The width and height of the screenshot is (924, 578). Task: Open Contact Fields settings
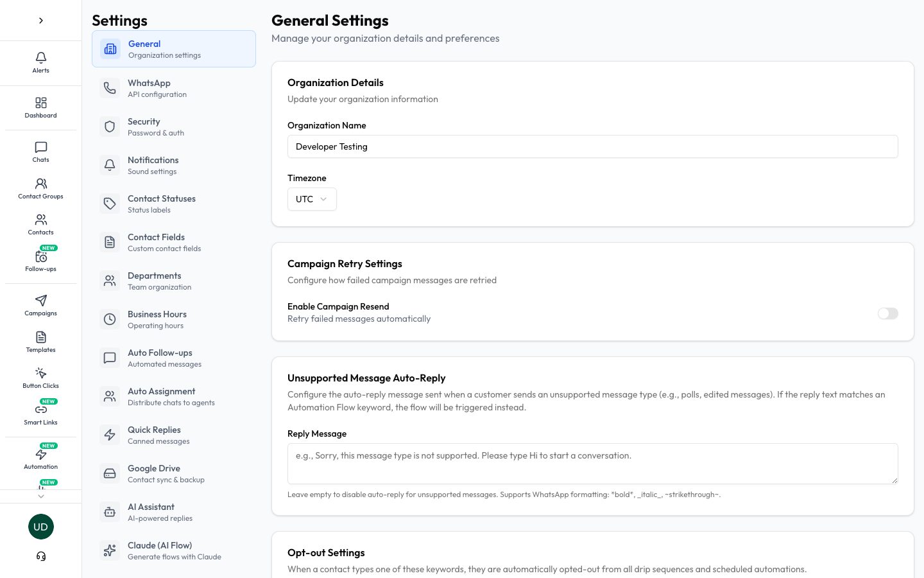[x=174, y=242]
